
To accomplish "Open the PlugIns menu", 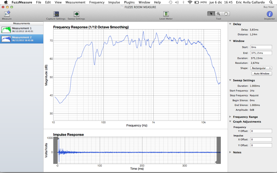I will tap(129, 2).
